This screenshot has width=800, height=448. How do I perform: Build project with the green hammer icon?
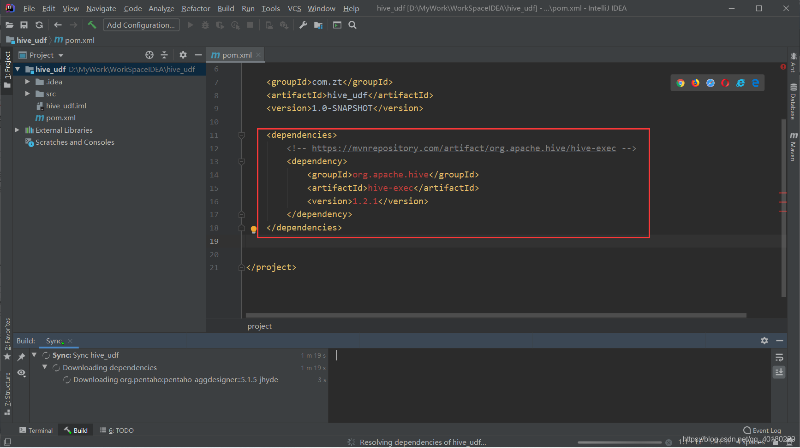tap(92, 25)
